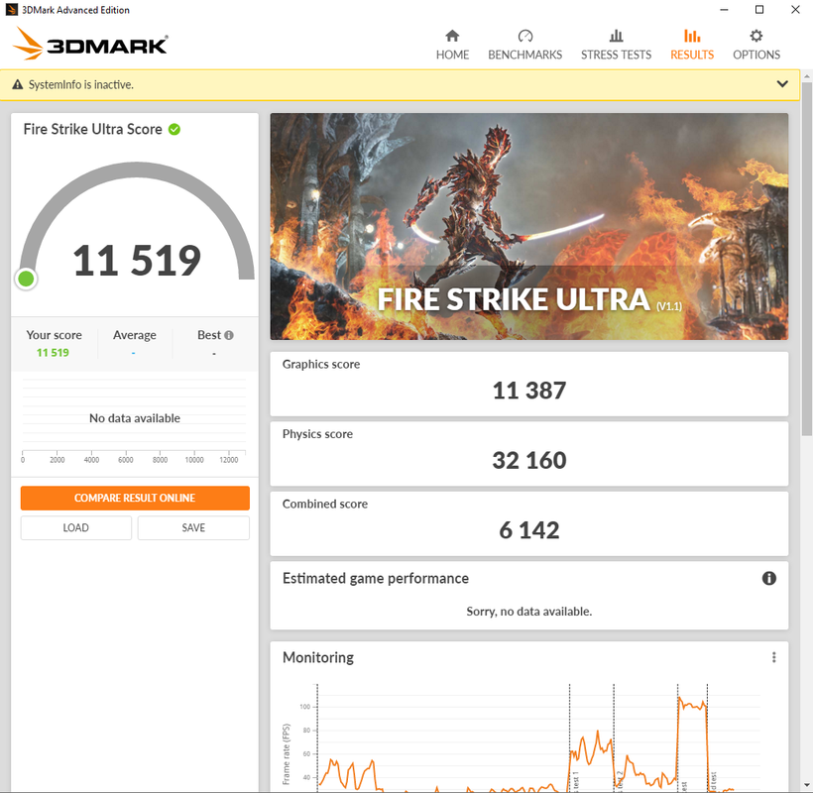This screenshot has height=793, width=813.
Task: Click the Physics score value 32 160
Action: pyautogui.click(x=528, y=460)
